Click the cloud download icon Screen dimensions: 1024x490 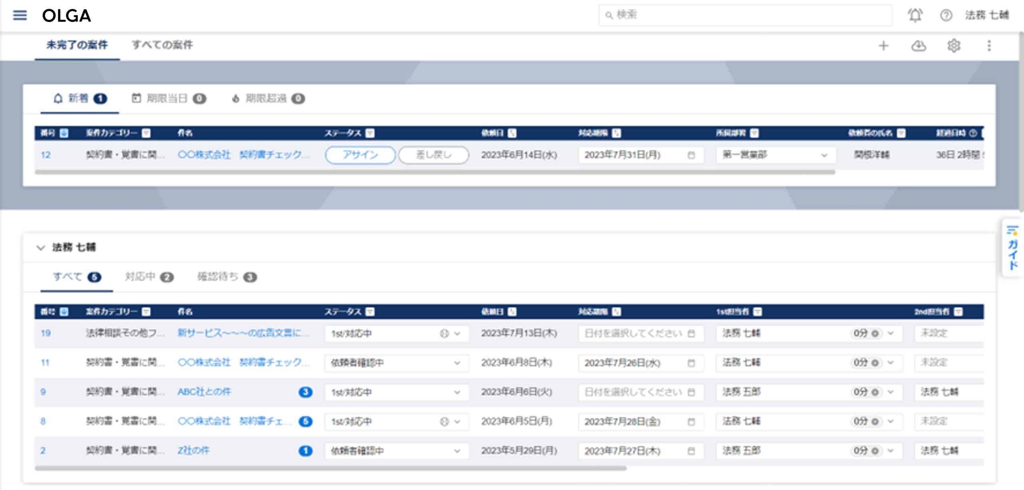(x=918, y=46)
